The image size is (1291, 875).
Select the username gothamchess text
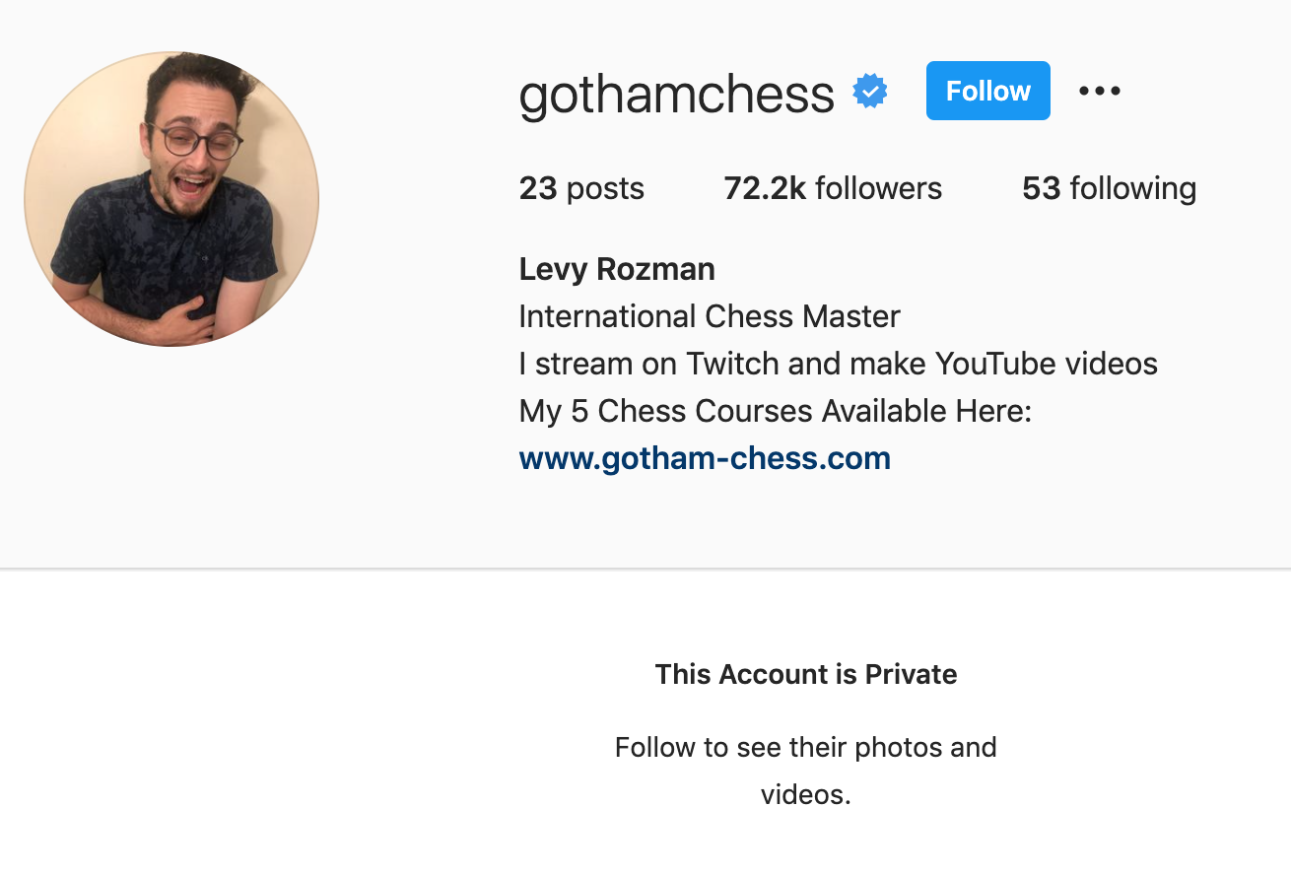pyautogui.click(x=676, y=93)
